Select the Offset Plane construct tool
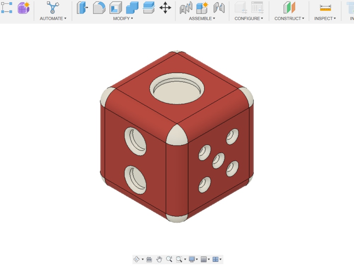 (289, 8)
